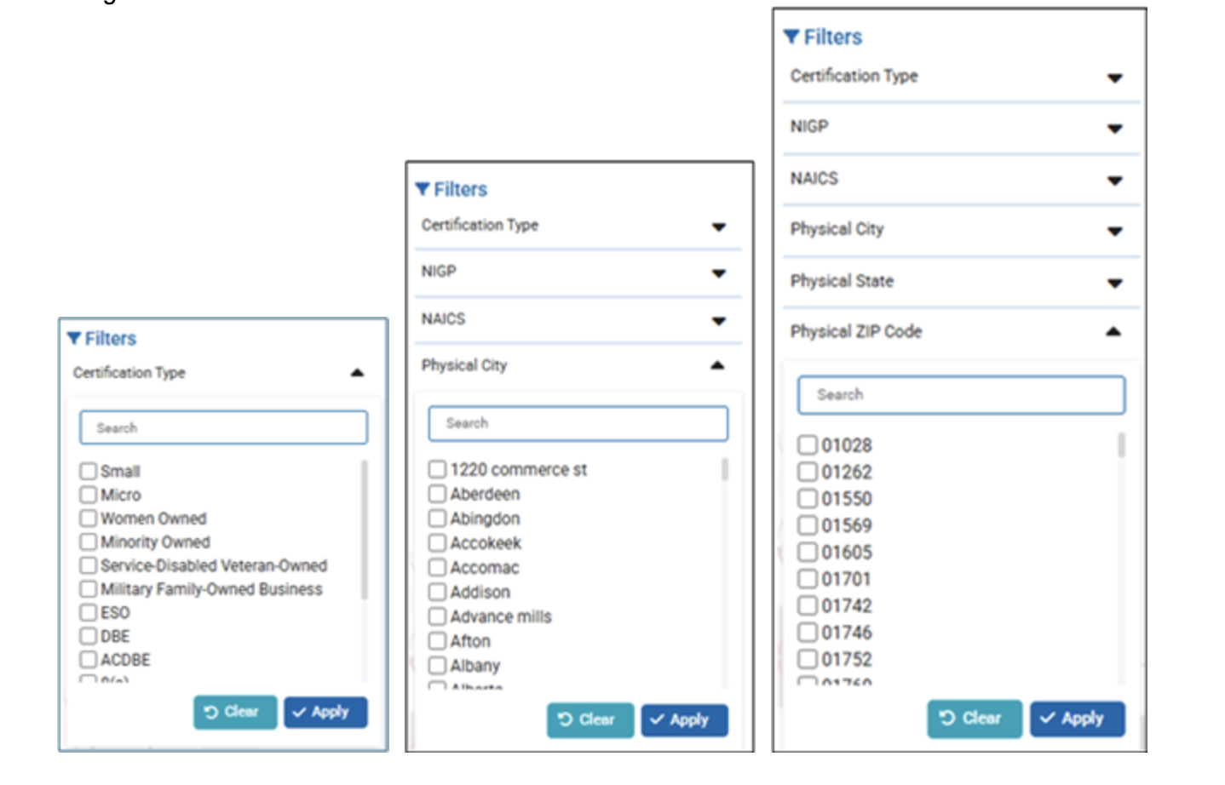Expand Physical City in the right panel

coord(1114,232)
